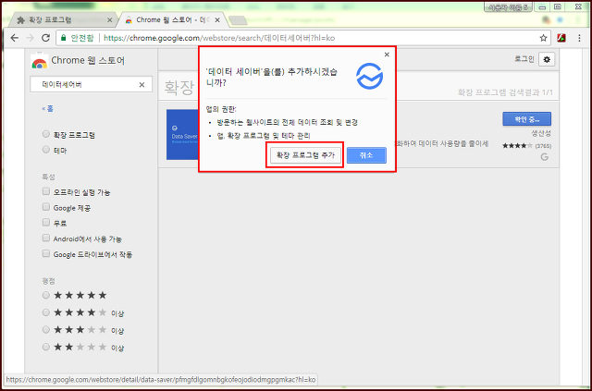Image resolution: width=592 pixels, height=391 pixels.
Task: Click the 특성 section heading
Action: [x=48, y=177]
